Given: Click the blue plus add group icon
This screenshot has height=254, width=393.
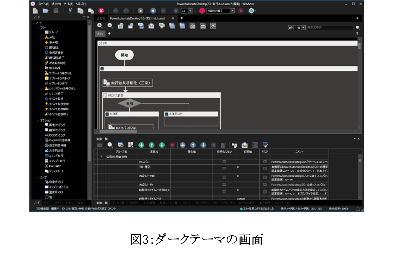Looking at the screenshot, I should point(183,145).
